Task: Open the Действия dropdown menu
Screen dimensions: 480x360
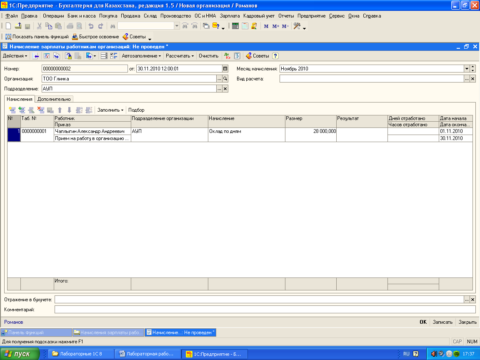Action: [x=15, y=56]
